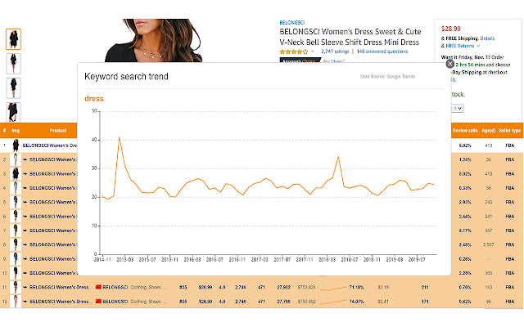
Task: Click the variant arrow icon in row 11
Action: point(25,287)
